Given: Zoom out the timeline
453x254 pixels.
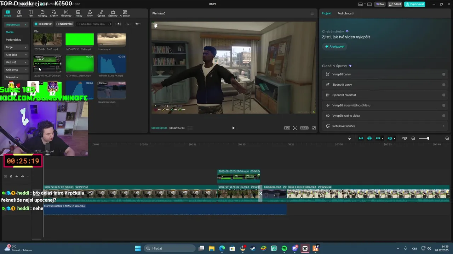Looking at the screenshot, I should 413,138.
